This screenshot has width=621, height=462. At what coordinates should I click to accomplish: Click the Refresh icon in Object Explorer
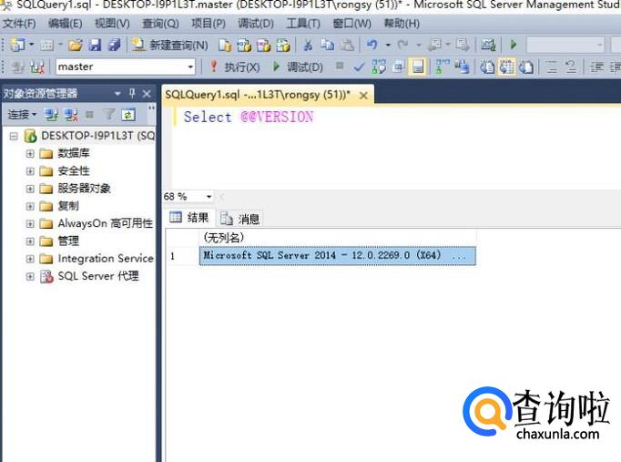(x=128, y=115)
